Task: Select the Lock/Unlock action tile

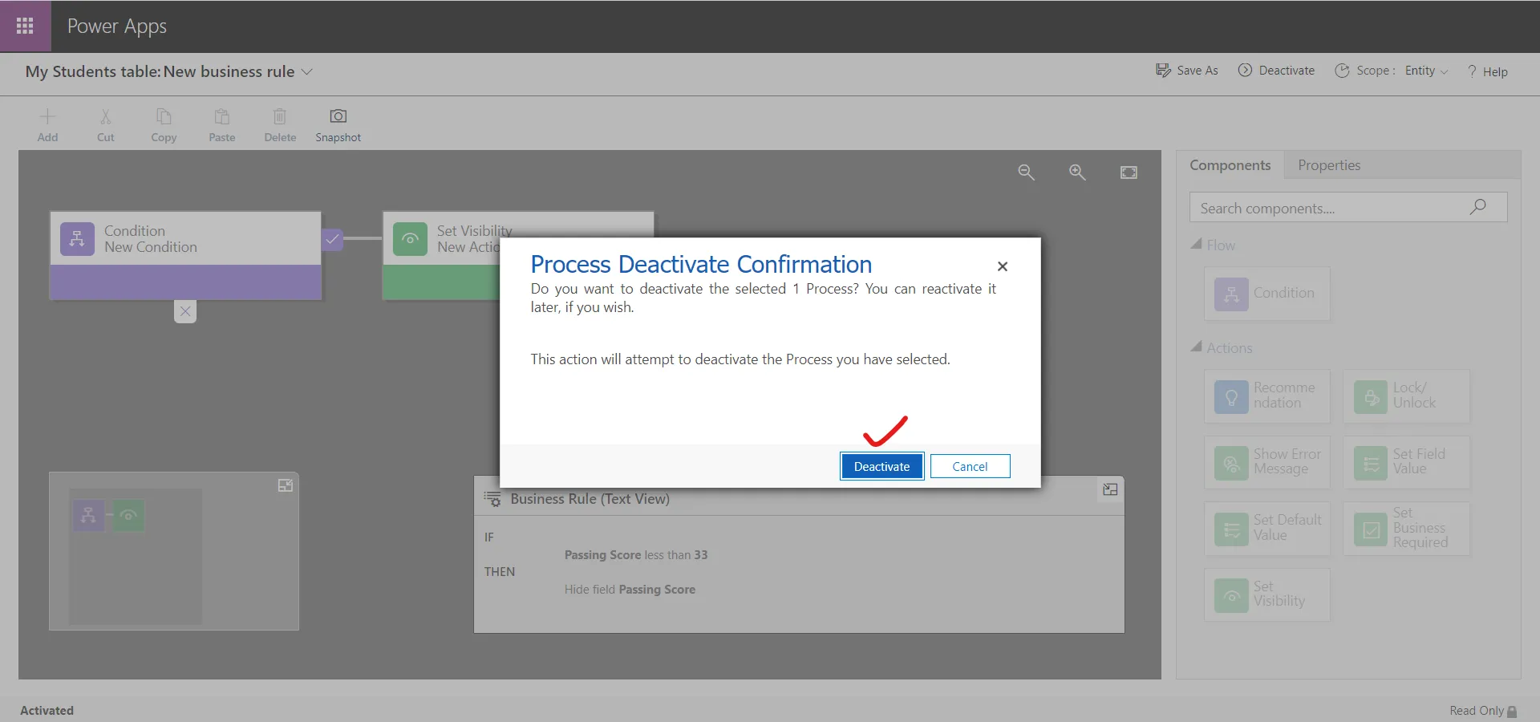Action: pos(1407,395)
